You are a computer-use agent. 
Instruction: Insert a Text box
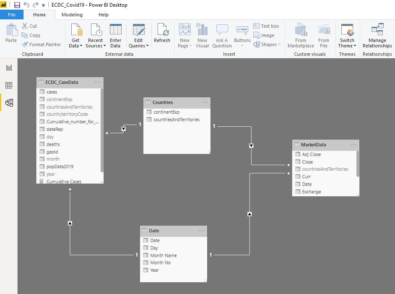266,26
